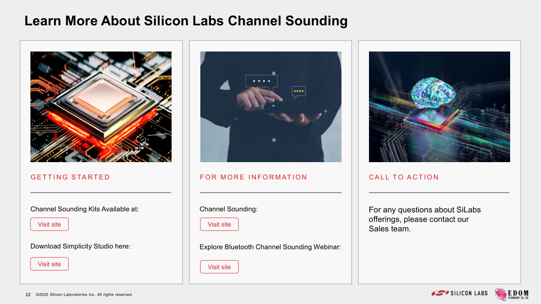Click the Silicon Labs logo in footer
The image size is (541, 304).
coord(459,293)
